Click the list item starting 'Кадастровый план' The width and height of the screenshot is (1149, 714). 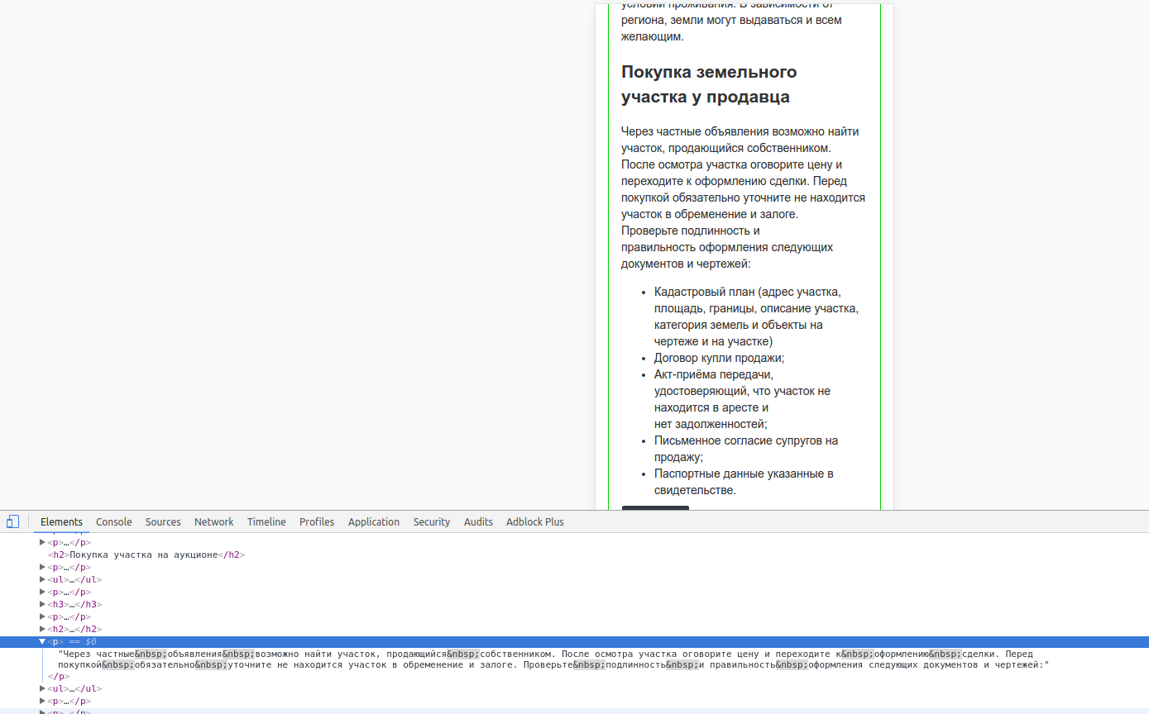coord(756,317)
